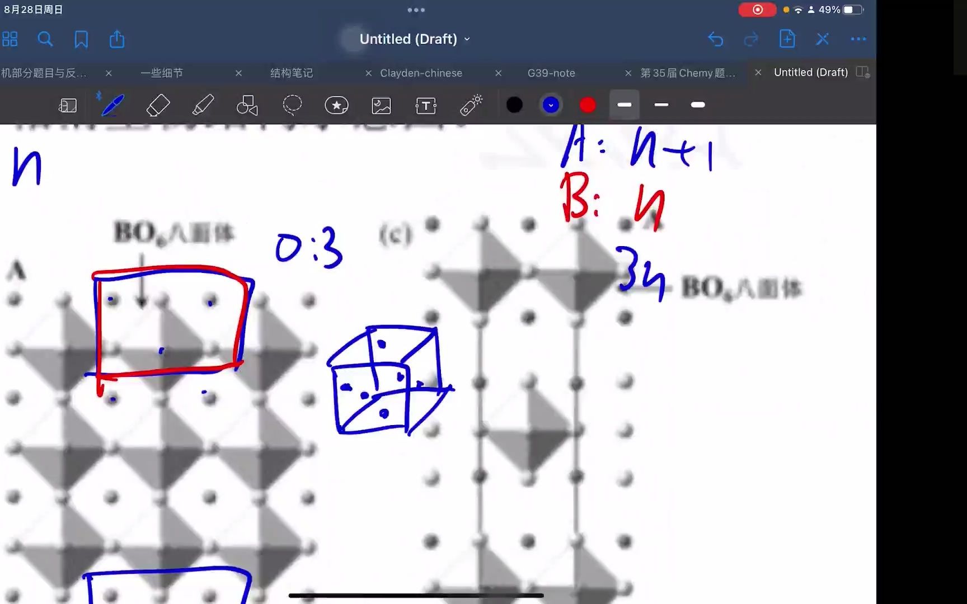Switch to the 第35届Chemy题 tab
967x604 pixels.
pyautogui.click(x=688, y=73)
